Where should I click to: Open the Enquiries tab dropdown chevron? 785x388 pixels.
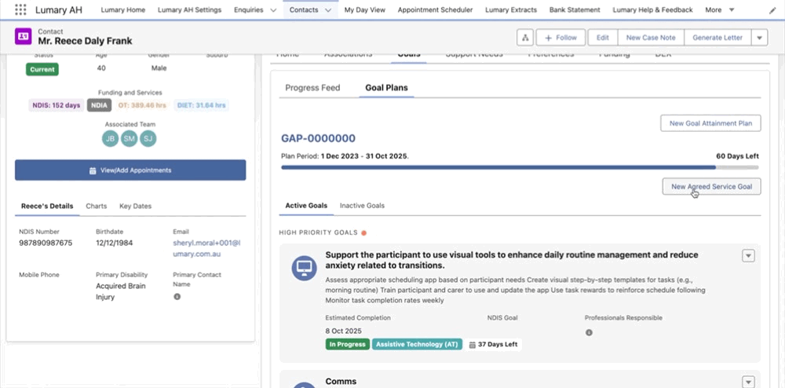(273, 10)
